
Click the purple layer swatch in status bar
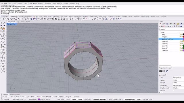(x=39, y=99)
